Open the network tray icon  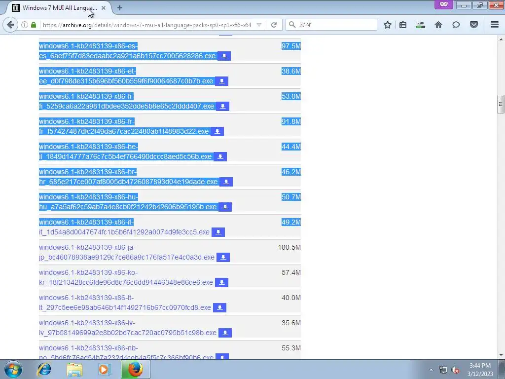point(443,370)
